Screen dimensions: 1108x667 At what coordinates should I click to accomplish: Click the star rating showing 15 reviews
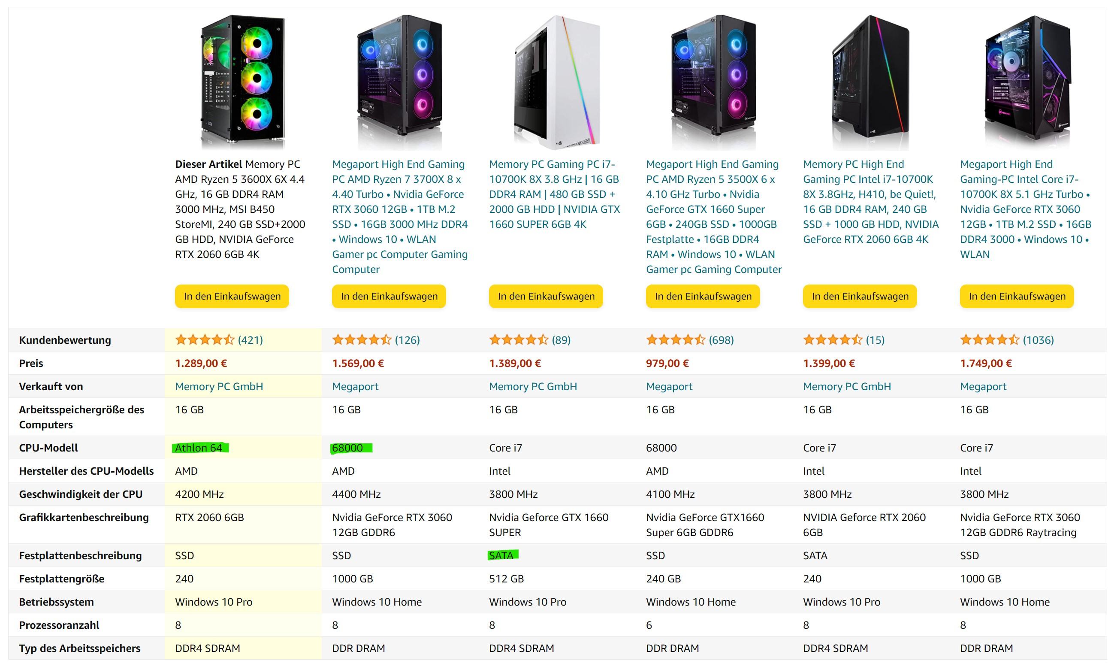coord(832,340)
